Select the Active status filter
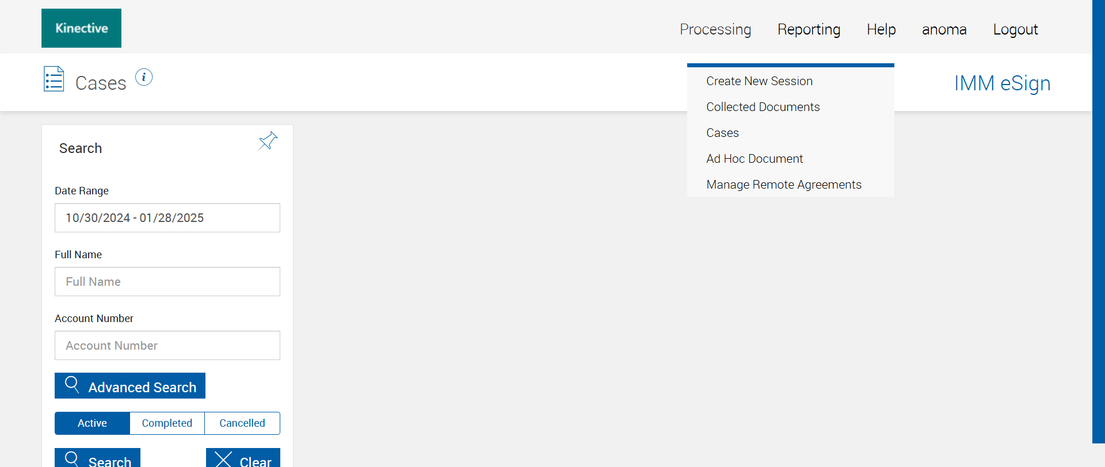1105x467 pixels. [x=92, y=423]
